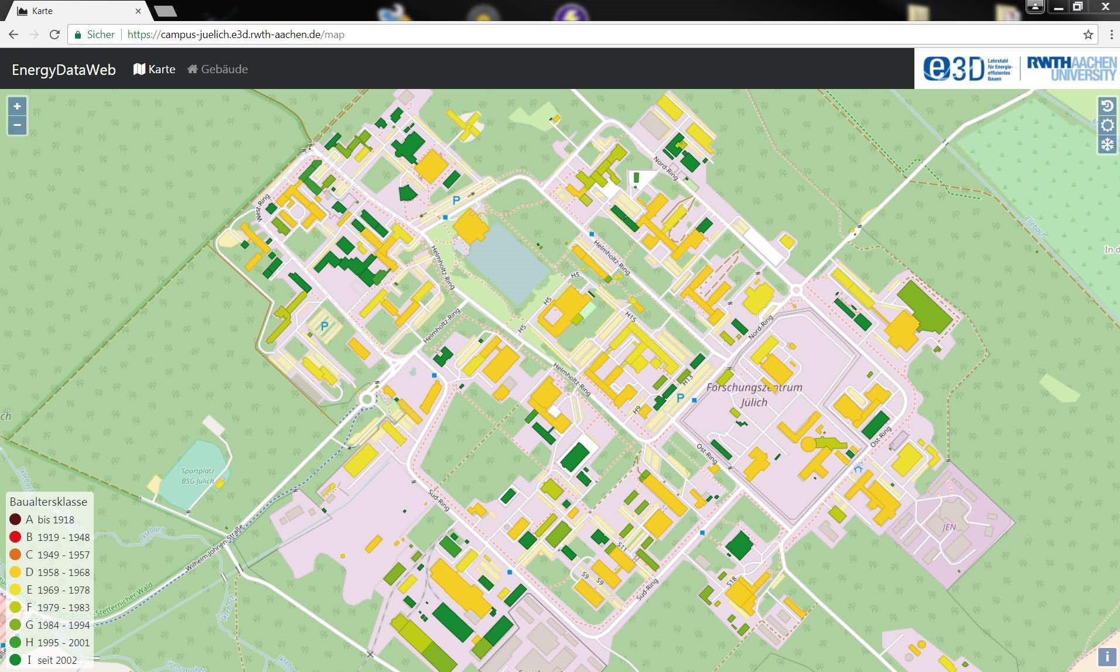This screenshot has width=1120, height=672.
Task: Click the 'S18' map label
Action: [x=731, y=582]
